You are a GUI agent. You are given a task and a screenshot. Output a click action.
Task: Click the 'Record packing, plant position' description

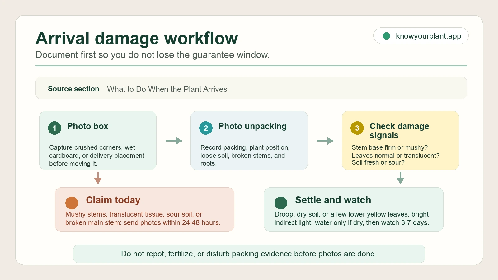(x=245, y=156)
